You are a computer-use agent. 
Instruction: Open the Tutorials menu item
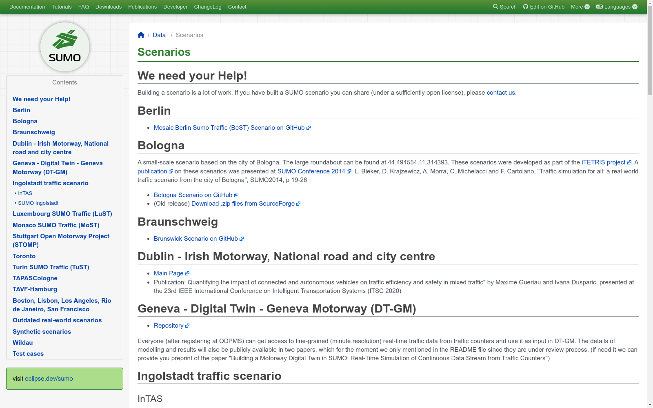coord(62,7)
